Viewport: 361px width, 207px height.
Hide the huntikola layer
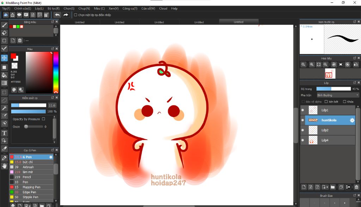click(x=303, y=120)
